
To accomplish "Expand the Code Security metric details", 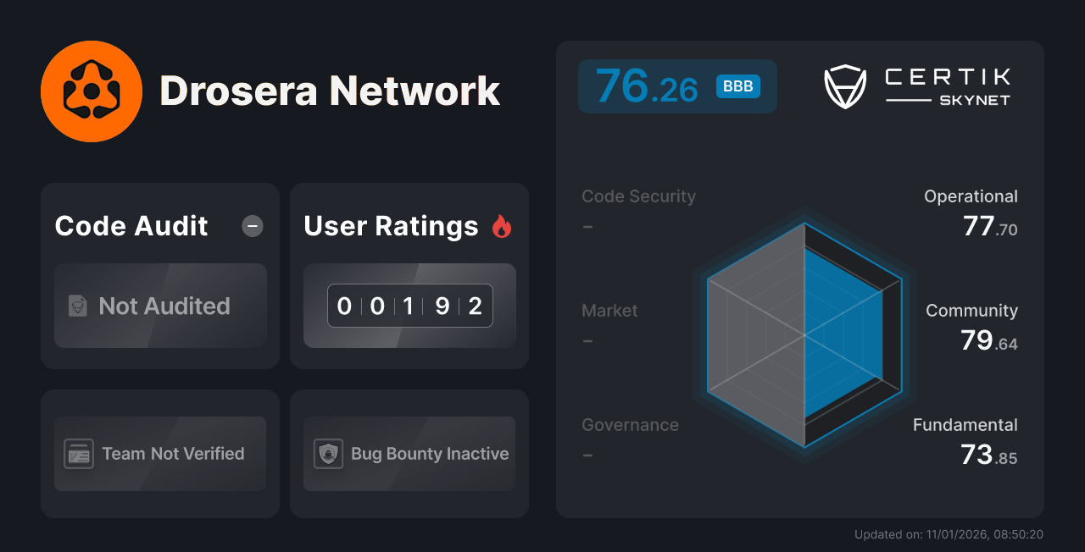I will coord(638,196).
